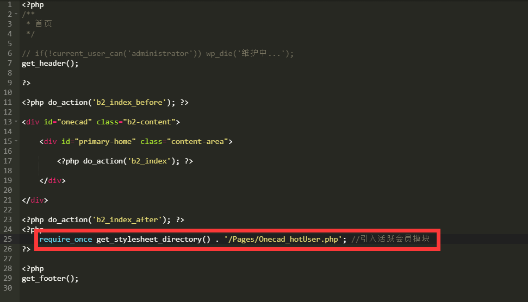
Task: Click line number 11 in the gutter
Action: tap(8, 102)
